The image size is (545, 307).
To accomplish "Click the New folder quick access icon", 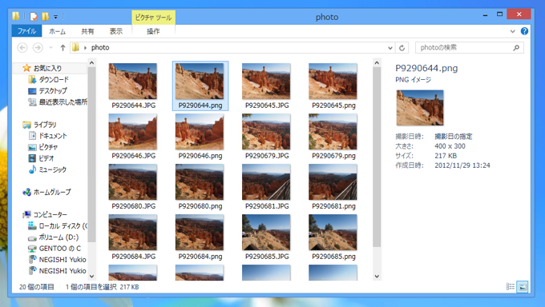I will 45,16.
